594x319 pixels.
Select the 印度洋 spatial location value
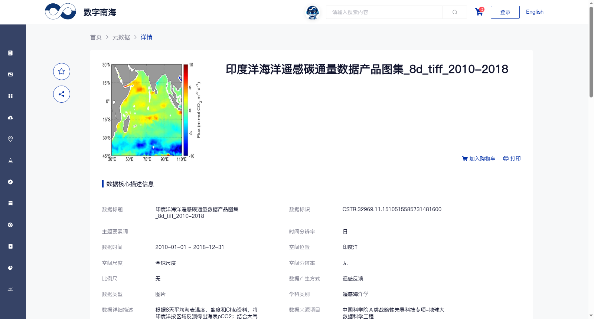click(350, 247)
